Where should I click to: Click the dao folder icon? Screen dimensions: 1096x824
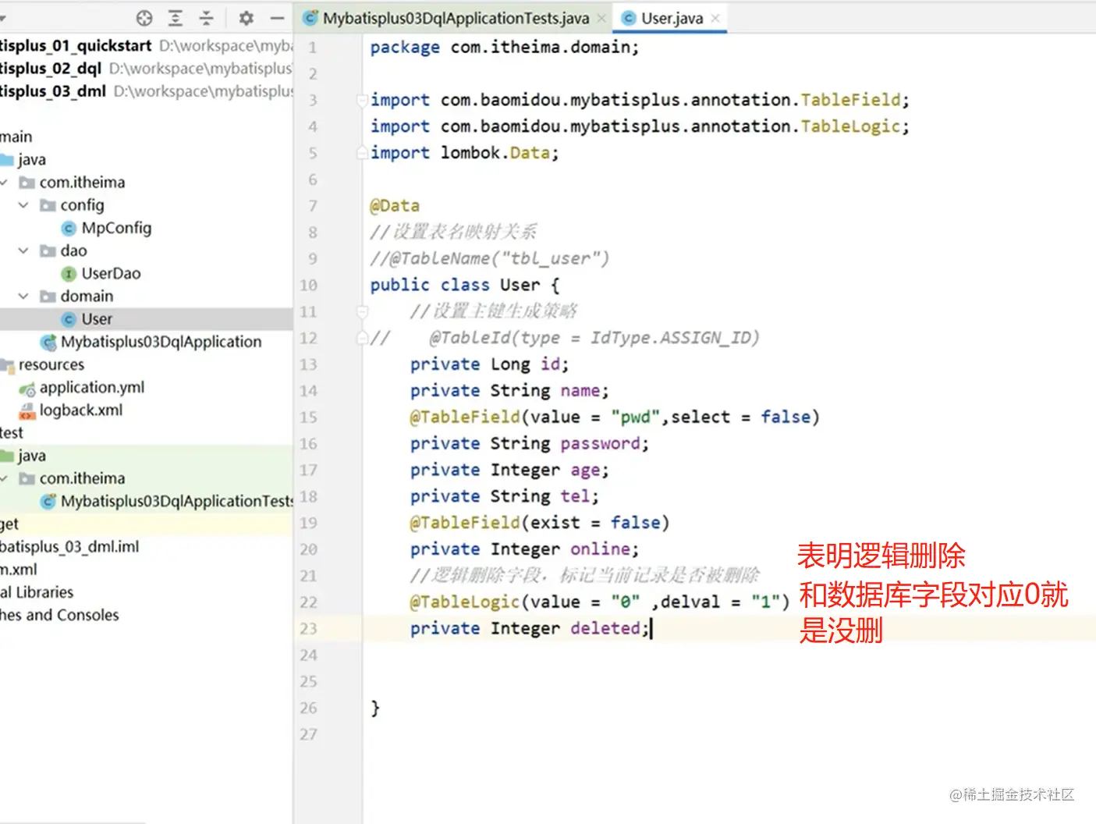coord(48,251)
